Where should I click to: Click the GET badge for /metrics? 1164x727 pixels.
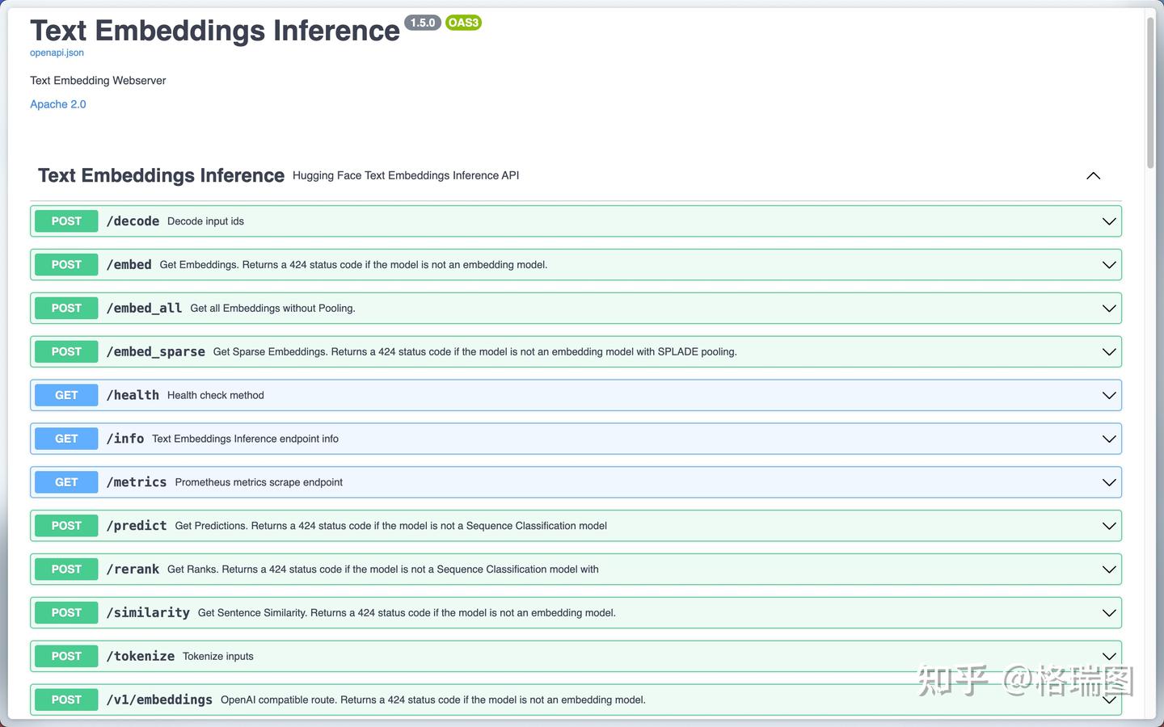[x=66, y=482]
